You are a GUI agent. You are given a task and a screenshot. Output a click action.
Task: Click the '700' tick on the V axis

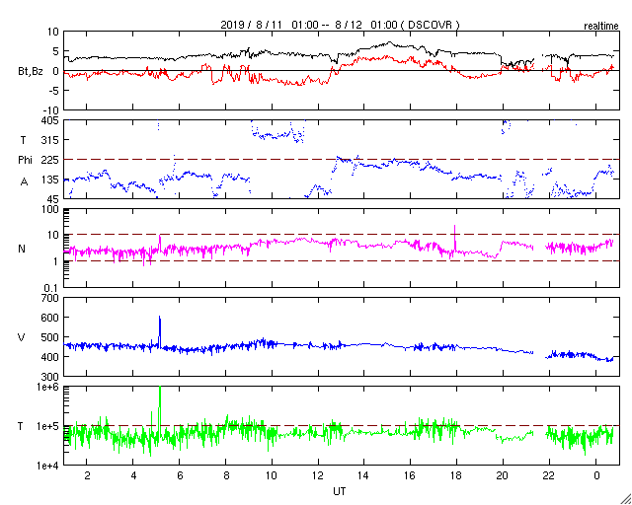pyautogui.click(x=50, y=298)
